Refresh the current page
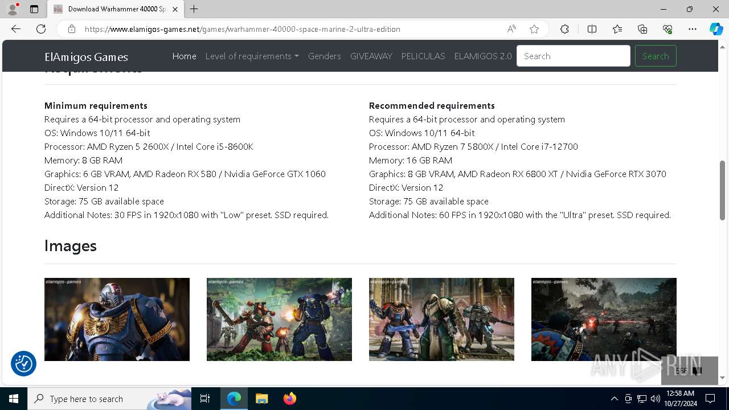The width and height of the screenshot is (729, 410). click(41, 29)
